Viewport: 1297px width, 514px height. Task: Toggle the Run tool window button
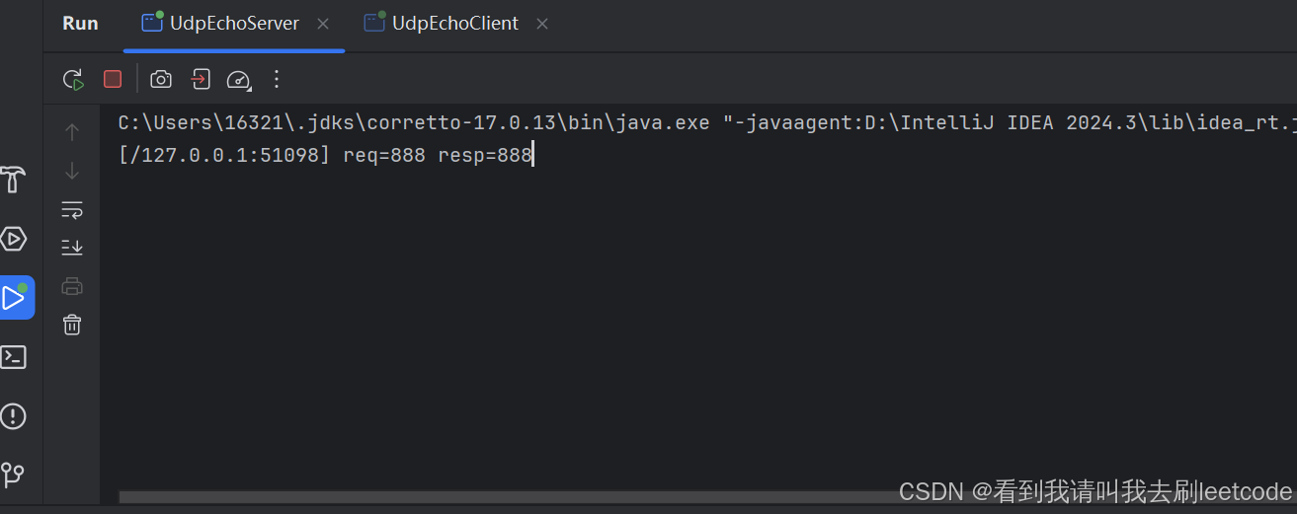point(15,297)
